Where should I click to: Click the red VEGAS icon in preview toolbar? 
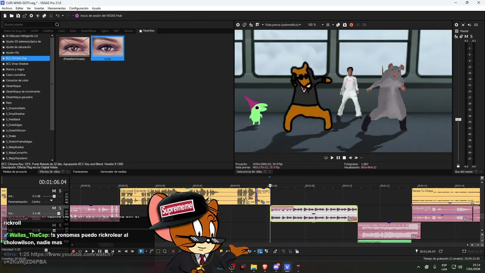[351, 25]
